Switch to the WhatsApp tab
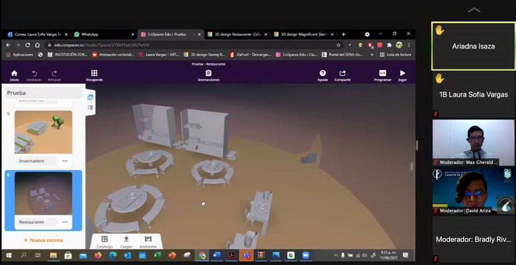 point(104,34)
